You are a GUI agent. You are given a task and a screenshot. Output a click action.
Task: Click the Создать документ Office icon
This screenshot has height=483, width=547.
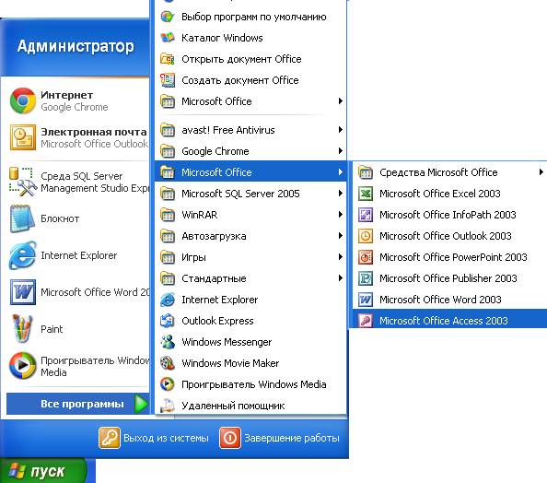pos(168,80)
